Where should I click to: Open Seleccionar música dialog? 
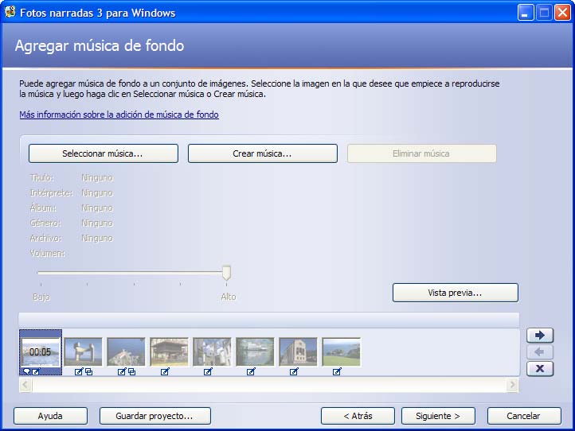[x=103, y=153]
